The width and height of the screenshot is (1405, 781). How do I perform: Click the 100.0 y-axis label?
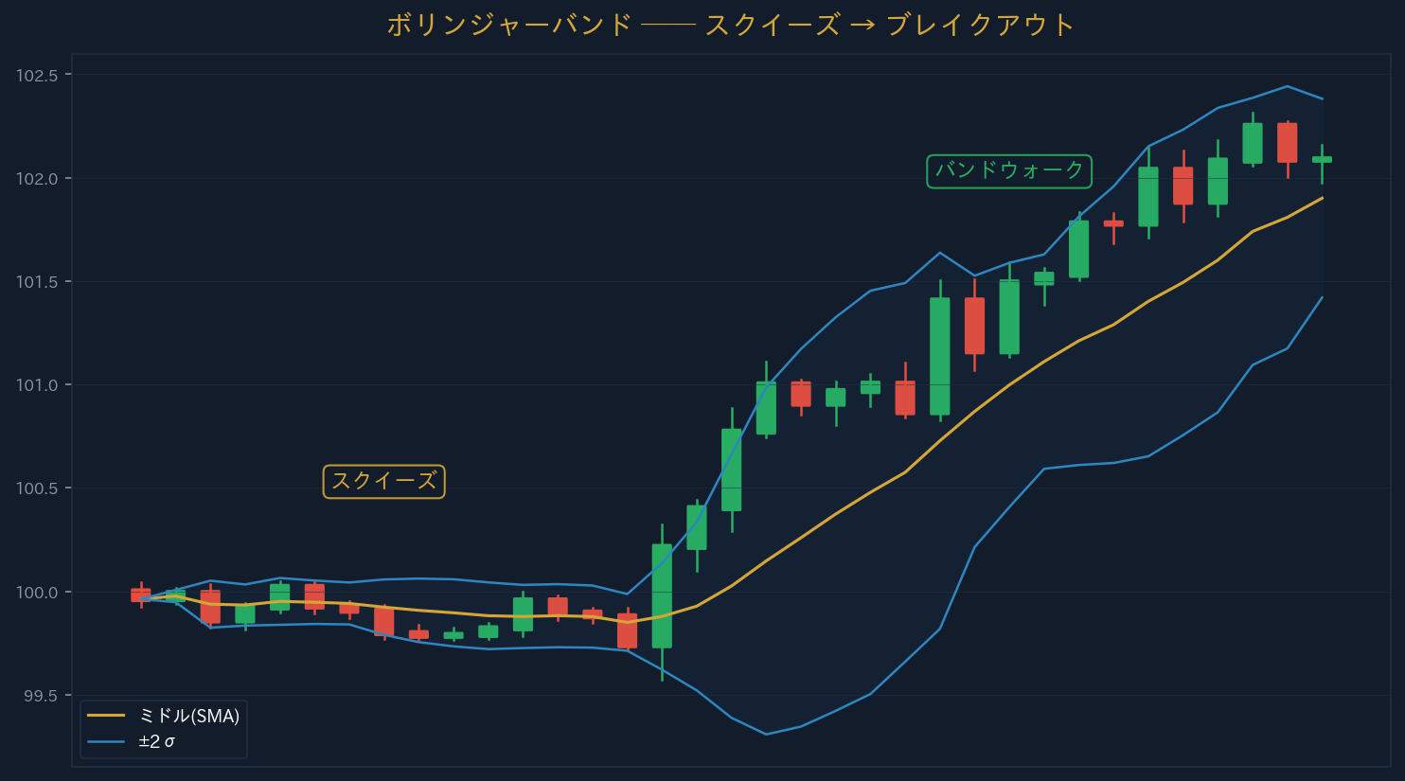point(37,593)
